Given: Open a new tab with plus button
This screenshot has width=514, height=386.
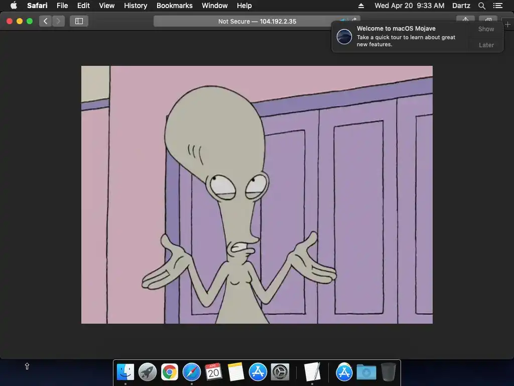Looking at the screenshot, I should point(507,25).
